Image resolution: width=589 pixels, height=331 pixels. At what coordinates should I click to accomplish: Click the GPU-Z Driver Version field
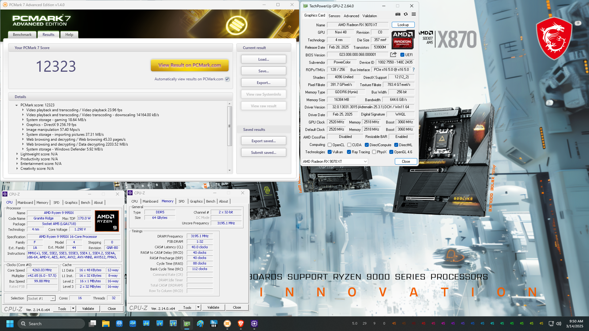(x=371, y=107)
